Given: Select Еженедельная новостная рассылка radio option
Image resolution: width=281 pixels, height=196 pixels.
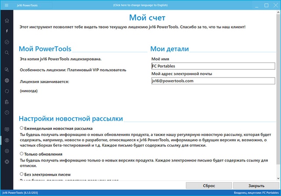Looking at the screenshot, I should (22, 128).
